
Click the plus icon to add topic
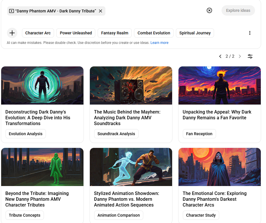[12, 33]
